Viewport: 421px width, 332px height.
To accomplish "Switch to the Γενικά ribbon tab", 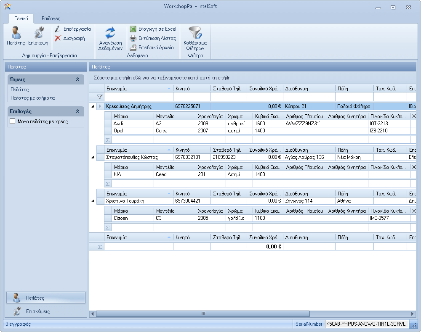I will coord(21,18).
